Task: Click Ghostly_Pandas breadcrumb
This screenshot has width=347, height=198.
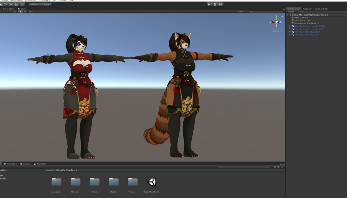Action: (65, 170)
